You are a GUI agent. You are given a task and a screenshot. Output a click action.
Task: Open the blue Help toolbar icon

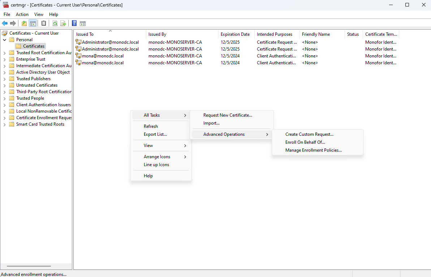[x=74, y=23]
